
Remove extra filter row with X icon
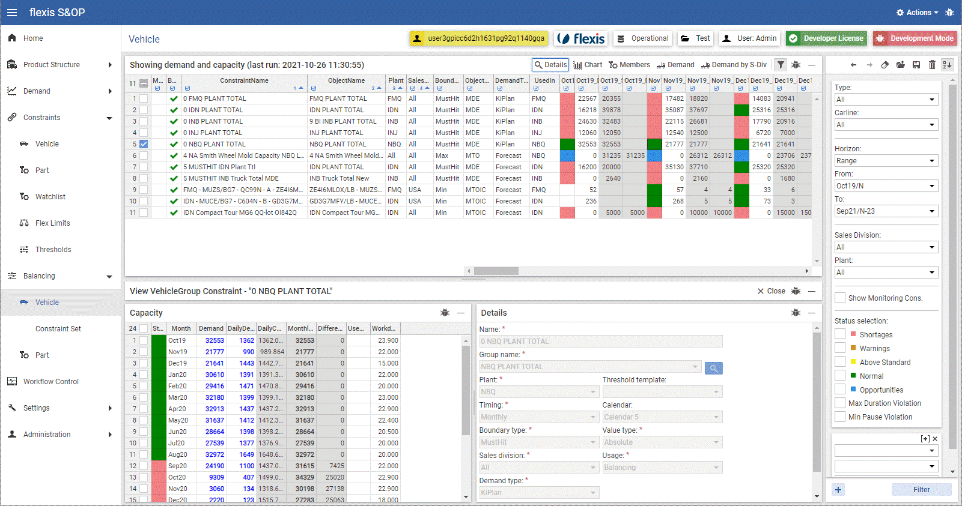coord(935,439)
